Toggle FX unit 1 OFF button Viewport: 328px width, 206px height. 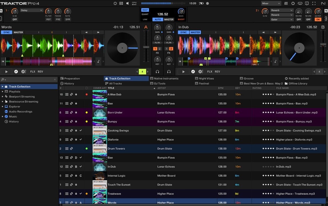[15, 19]
